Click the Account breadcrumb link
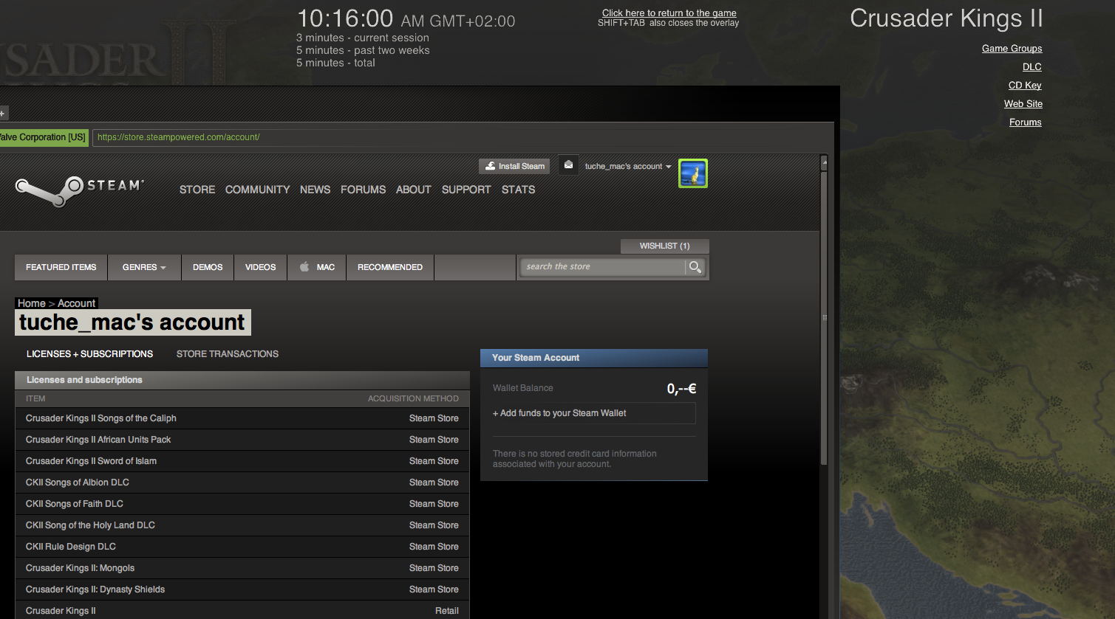Viewport: 1115px width, 619px height. [x=76, y=303]
